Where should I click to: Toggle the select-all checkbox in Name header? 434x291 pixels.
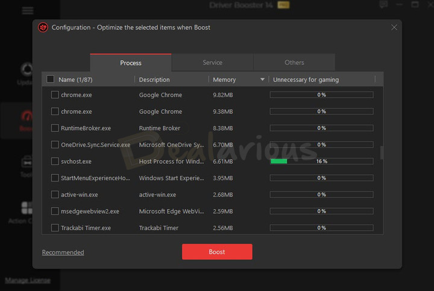(x=51, y=79)
